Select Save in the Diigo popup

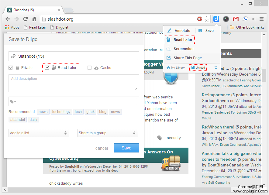206,31
